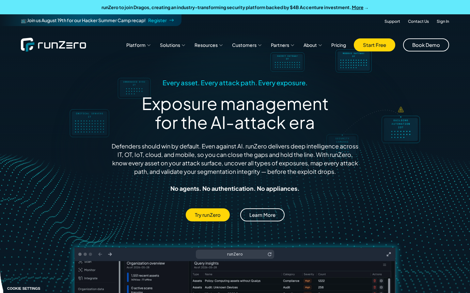The height and width of the screenshot is (293, 470).
Task: Click the forward arrow in the demo browser
Action: click(110, 254)
